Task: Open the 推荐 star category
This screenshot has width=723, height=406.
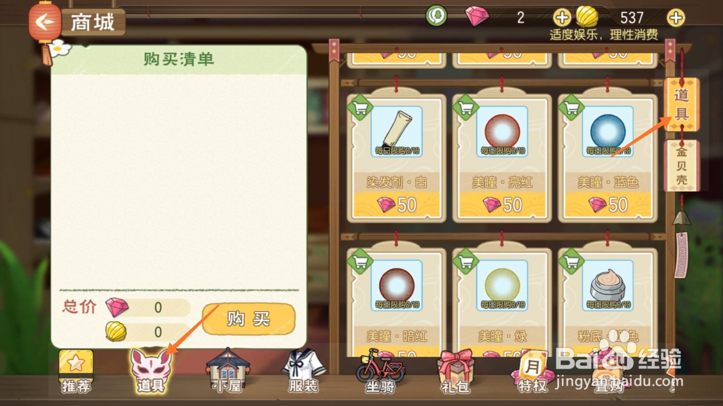Action: coord(76,371)
